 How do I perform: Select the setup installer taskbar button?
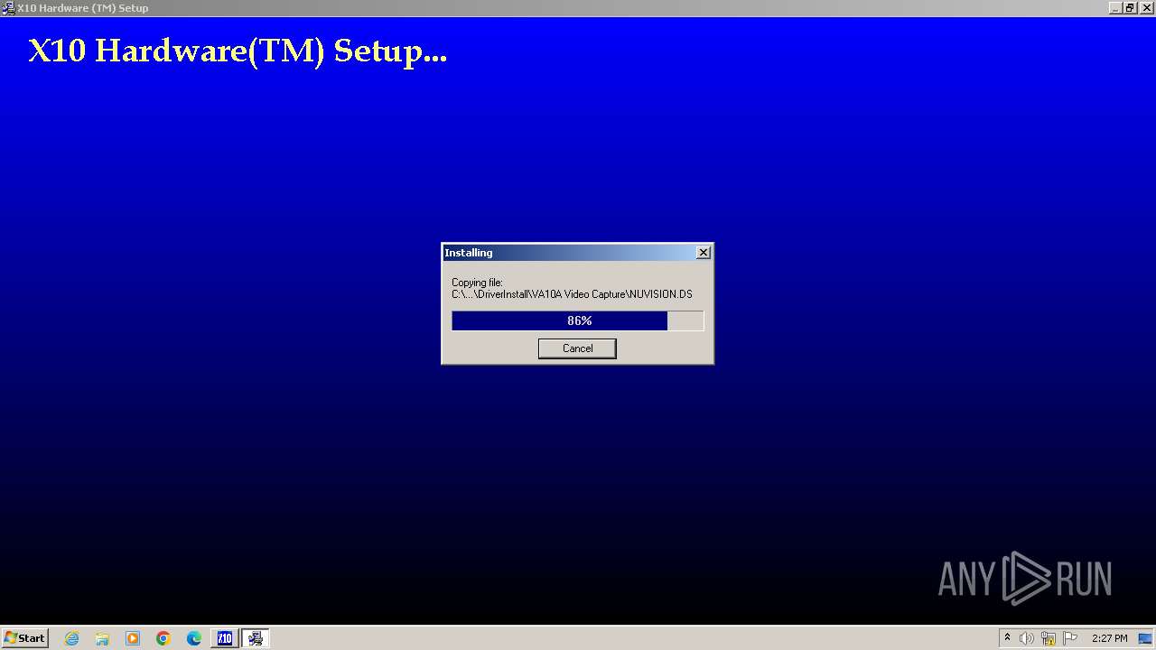tap(256, 638)
